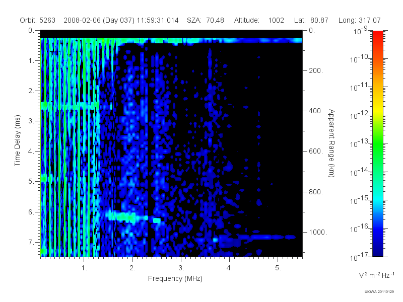This screenshot has height=302, width=403.
Task: Click the red top of the color scale
Action: 377,35
